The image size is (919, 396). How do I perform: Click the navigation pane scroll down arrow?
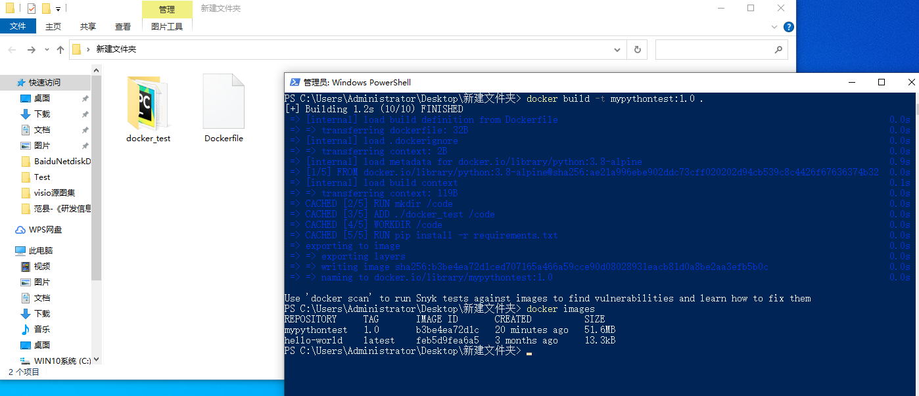pyautogui.click(x=97, y=359)
